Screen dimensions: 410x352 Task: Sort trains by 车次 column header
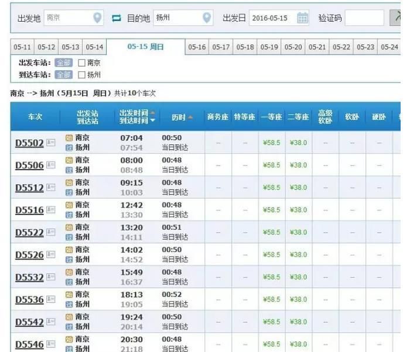coord(35,117)
